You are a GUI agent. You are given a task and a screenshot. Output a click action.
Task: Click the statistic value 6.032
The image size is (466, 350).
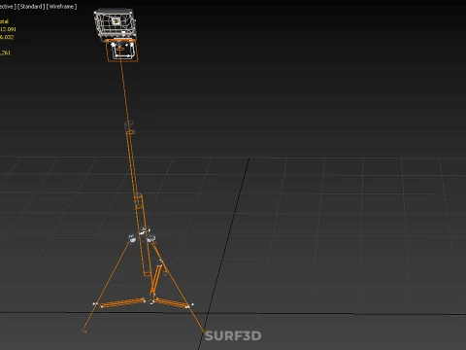click(7, 37)
